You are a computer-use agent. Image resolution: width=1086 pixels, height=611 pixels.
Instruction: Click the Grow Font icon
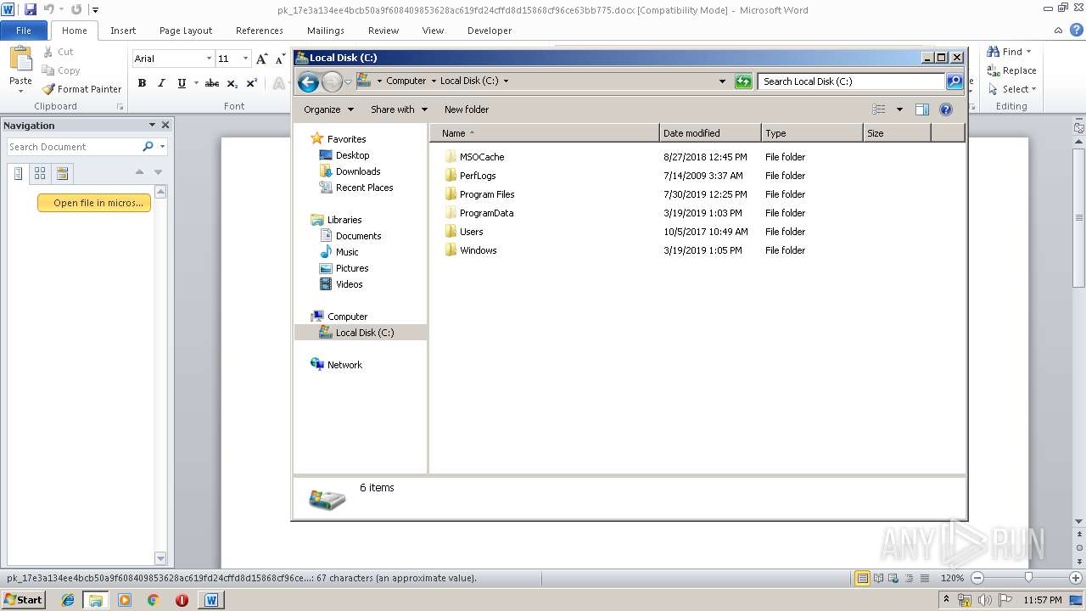pyautogui.click(x=261, y=59)
